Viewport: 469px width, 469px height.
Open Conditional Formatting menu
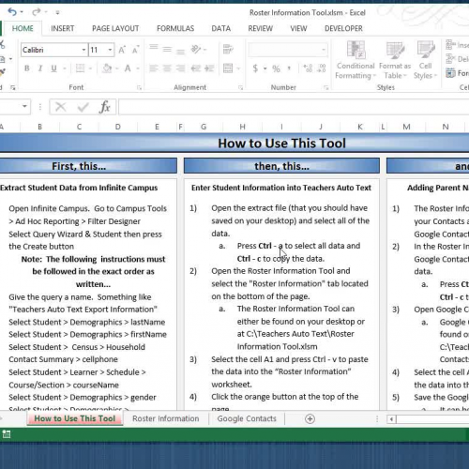click(356, 60)
